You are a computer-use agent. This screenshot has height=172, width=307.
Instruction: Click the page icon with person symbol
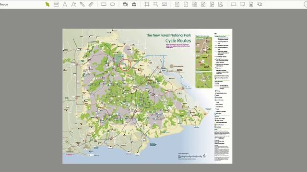[x=221, y=4]
